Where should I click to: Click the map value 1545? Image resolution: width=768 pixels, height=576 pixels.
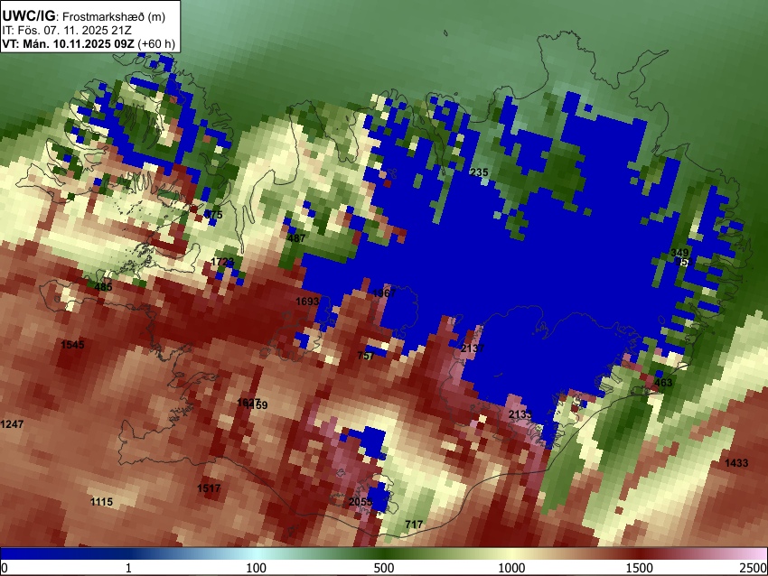tap(72, 345)
